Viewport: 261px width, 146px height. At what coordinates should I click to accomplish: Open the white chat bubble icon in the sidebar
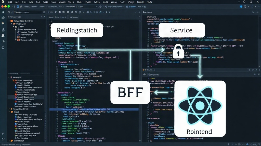(x=3, y=35)
